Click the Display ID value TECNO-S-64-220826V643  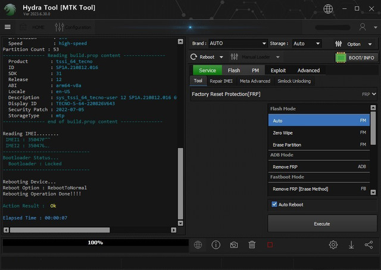click(x=85, y=104)
